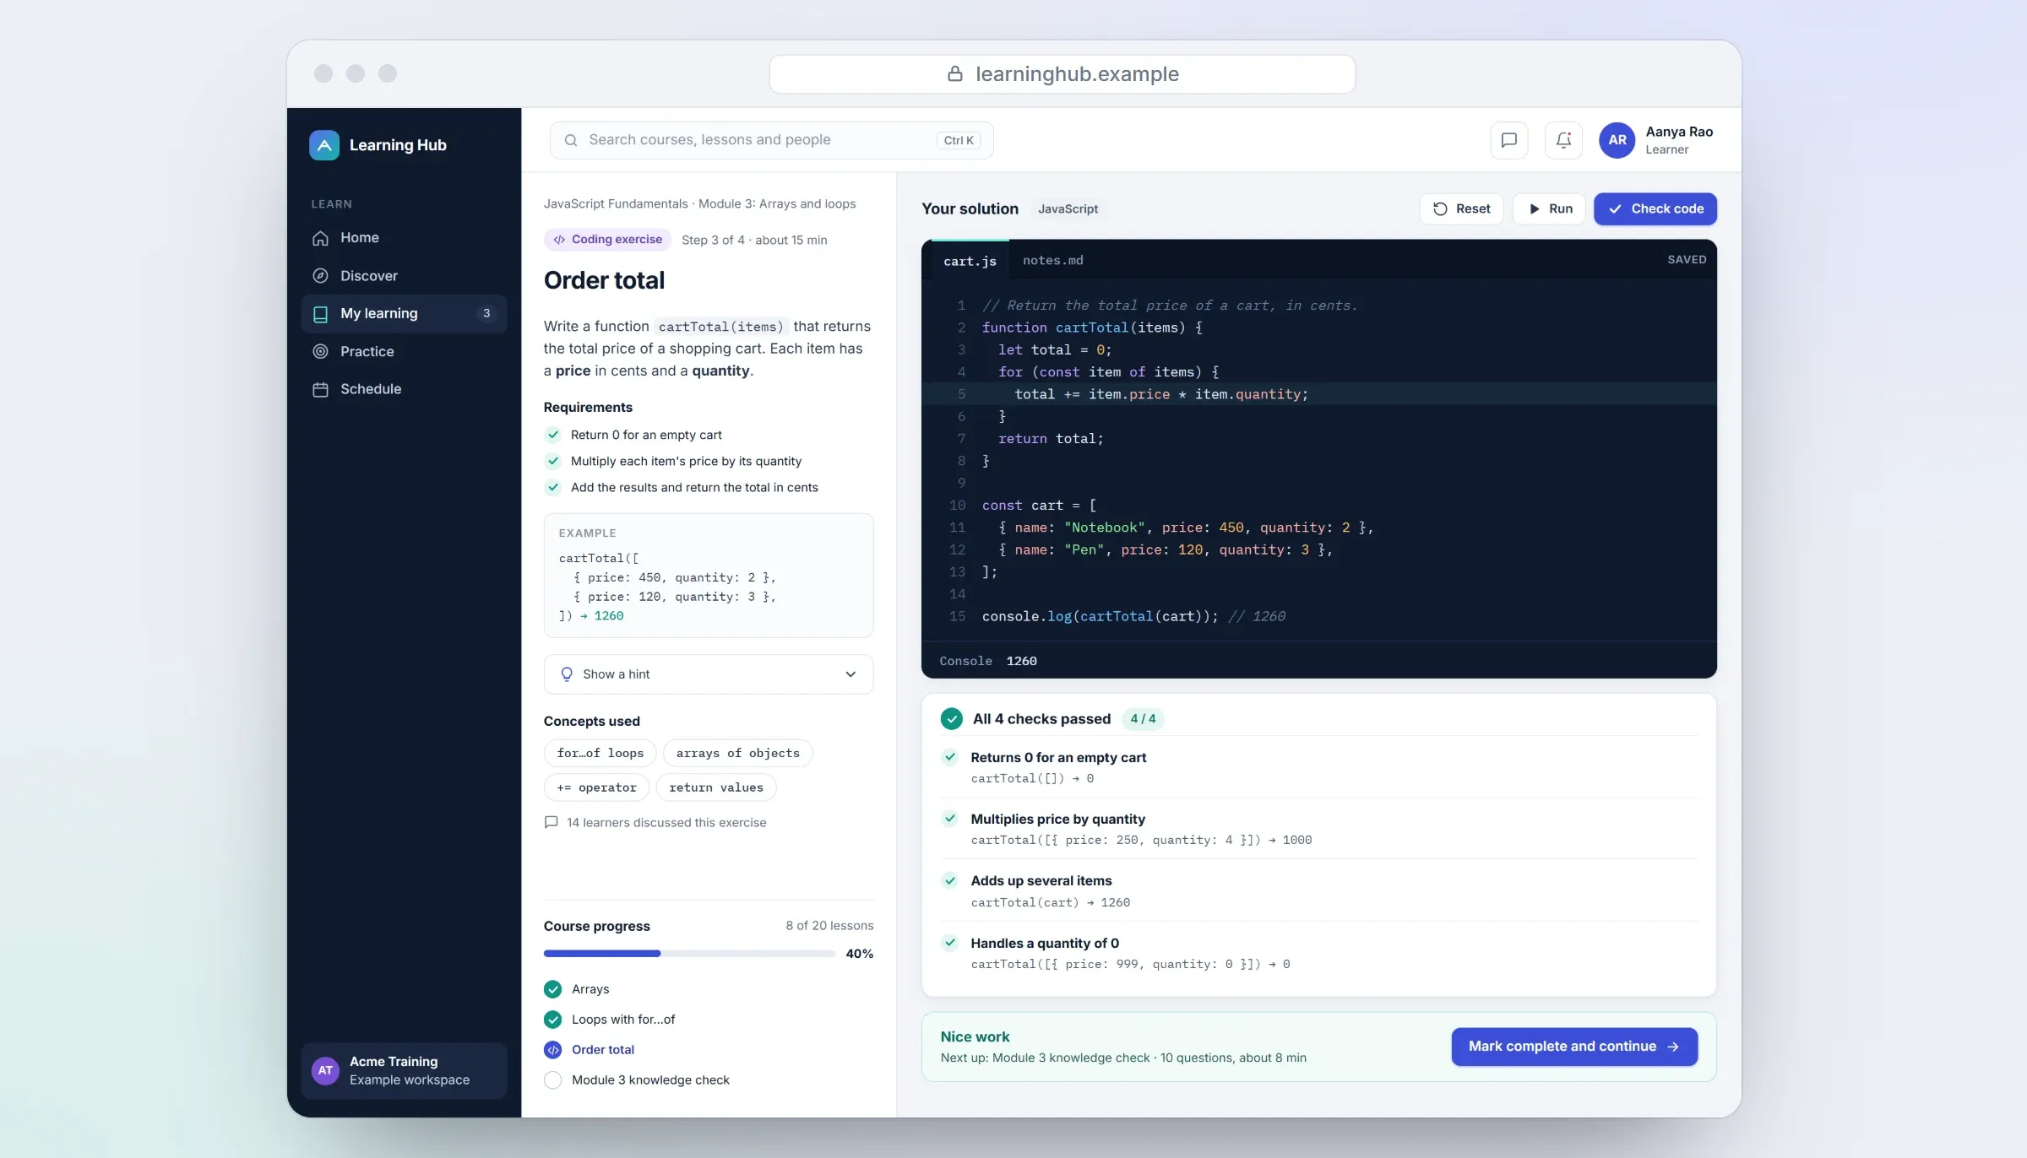Click the learninghub.example address bar

[x=1062, y=74]
